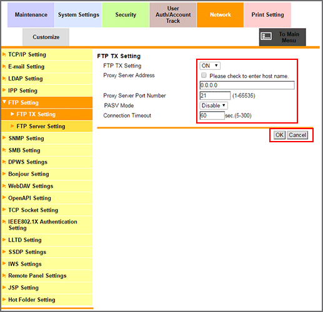The height and width of the screenshot is (312, 323).
Task: Open the PASV Mode Disable dropdown
Action: 214,105
